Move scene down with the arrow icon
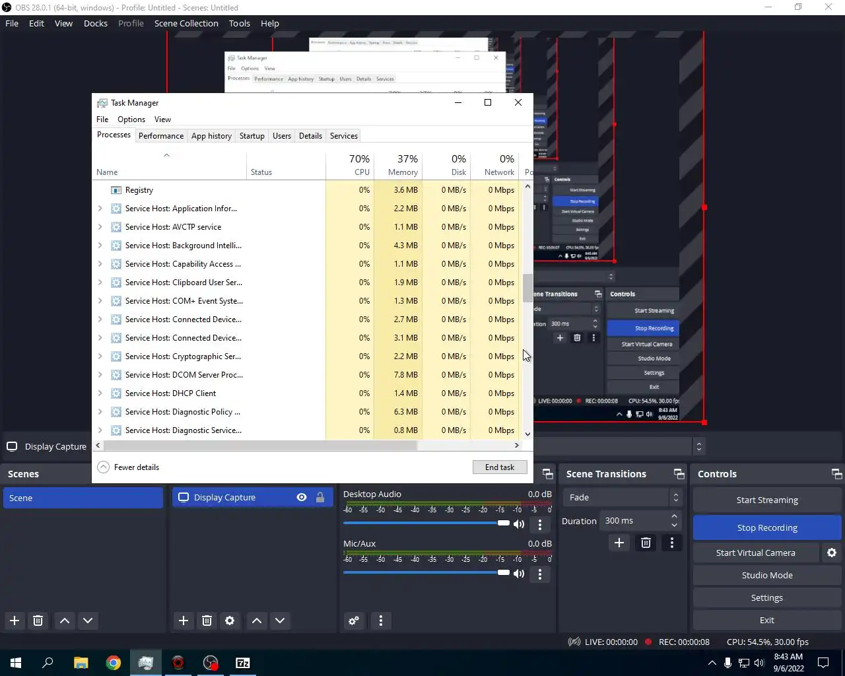 pos(88,621)
